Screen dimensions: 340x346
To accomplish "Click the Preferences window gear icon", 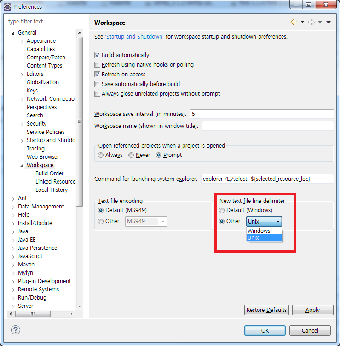I will pos(7,7).
